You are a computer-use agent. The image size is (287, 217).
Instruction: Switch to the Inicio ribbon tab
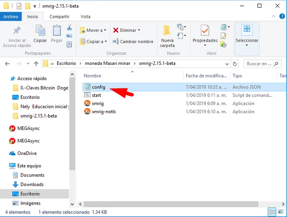32,17
